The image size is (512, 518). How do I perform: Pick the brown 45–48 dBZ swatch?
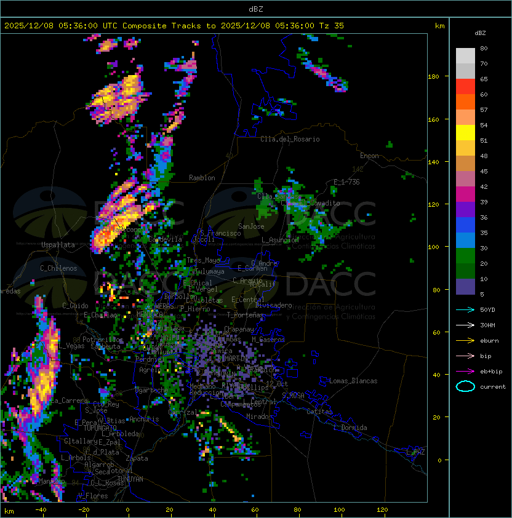tap(465, 164)
